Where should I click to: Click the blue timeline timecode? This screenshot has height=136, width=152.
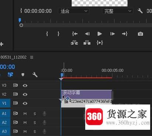coord(7,67)
